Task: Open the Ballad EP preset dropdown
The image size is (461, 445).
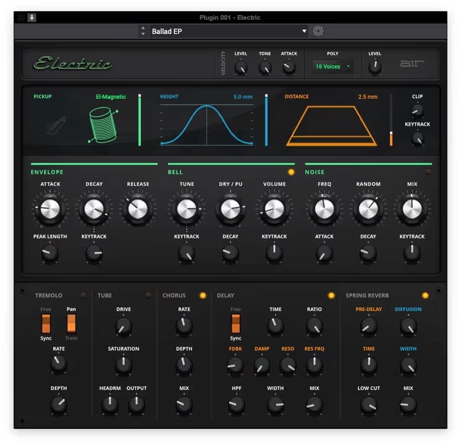Action: click(229, 31)
